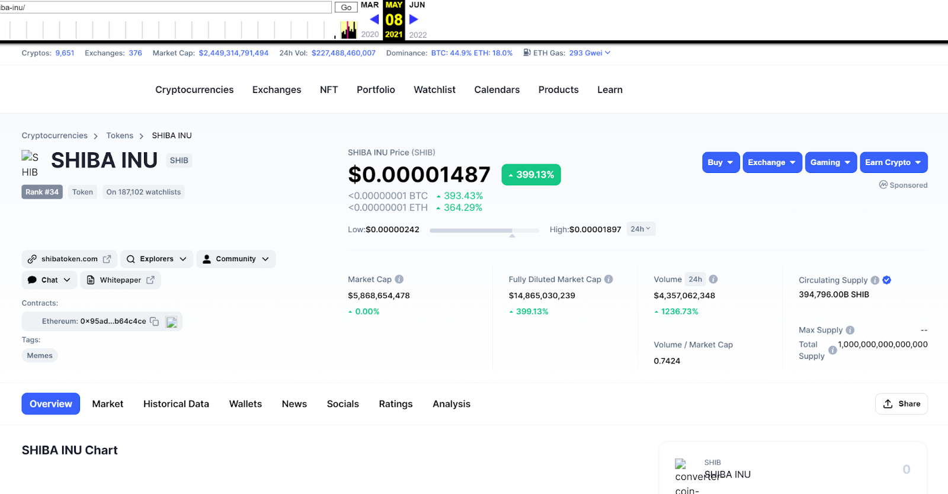Open the Exchanges menu
Image resolution: width=948 pixels, height=494 pixels.
[x=277, y=89]
